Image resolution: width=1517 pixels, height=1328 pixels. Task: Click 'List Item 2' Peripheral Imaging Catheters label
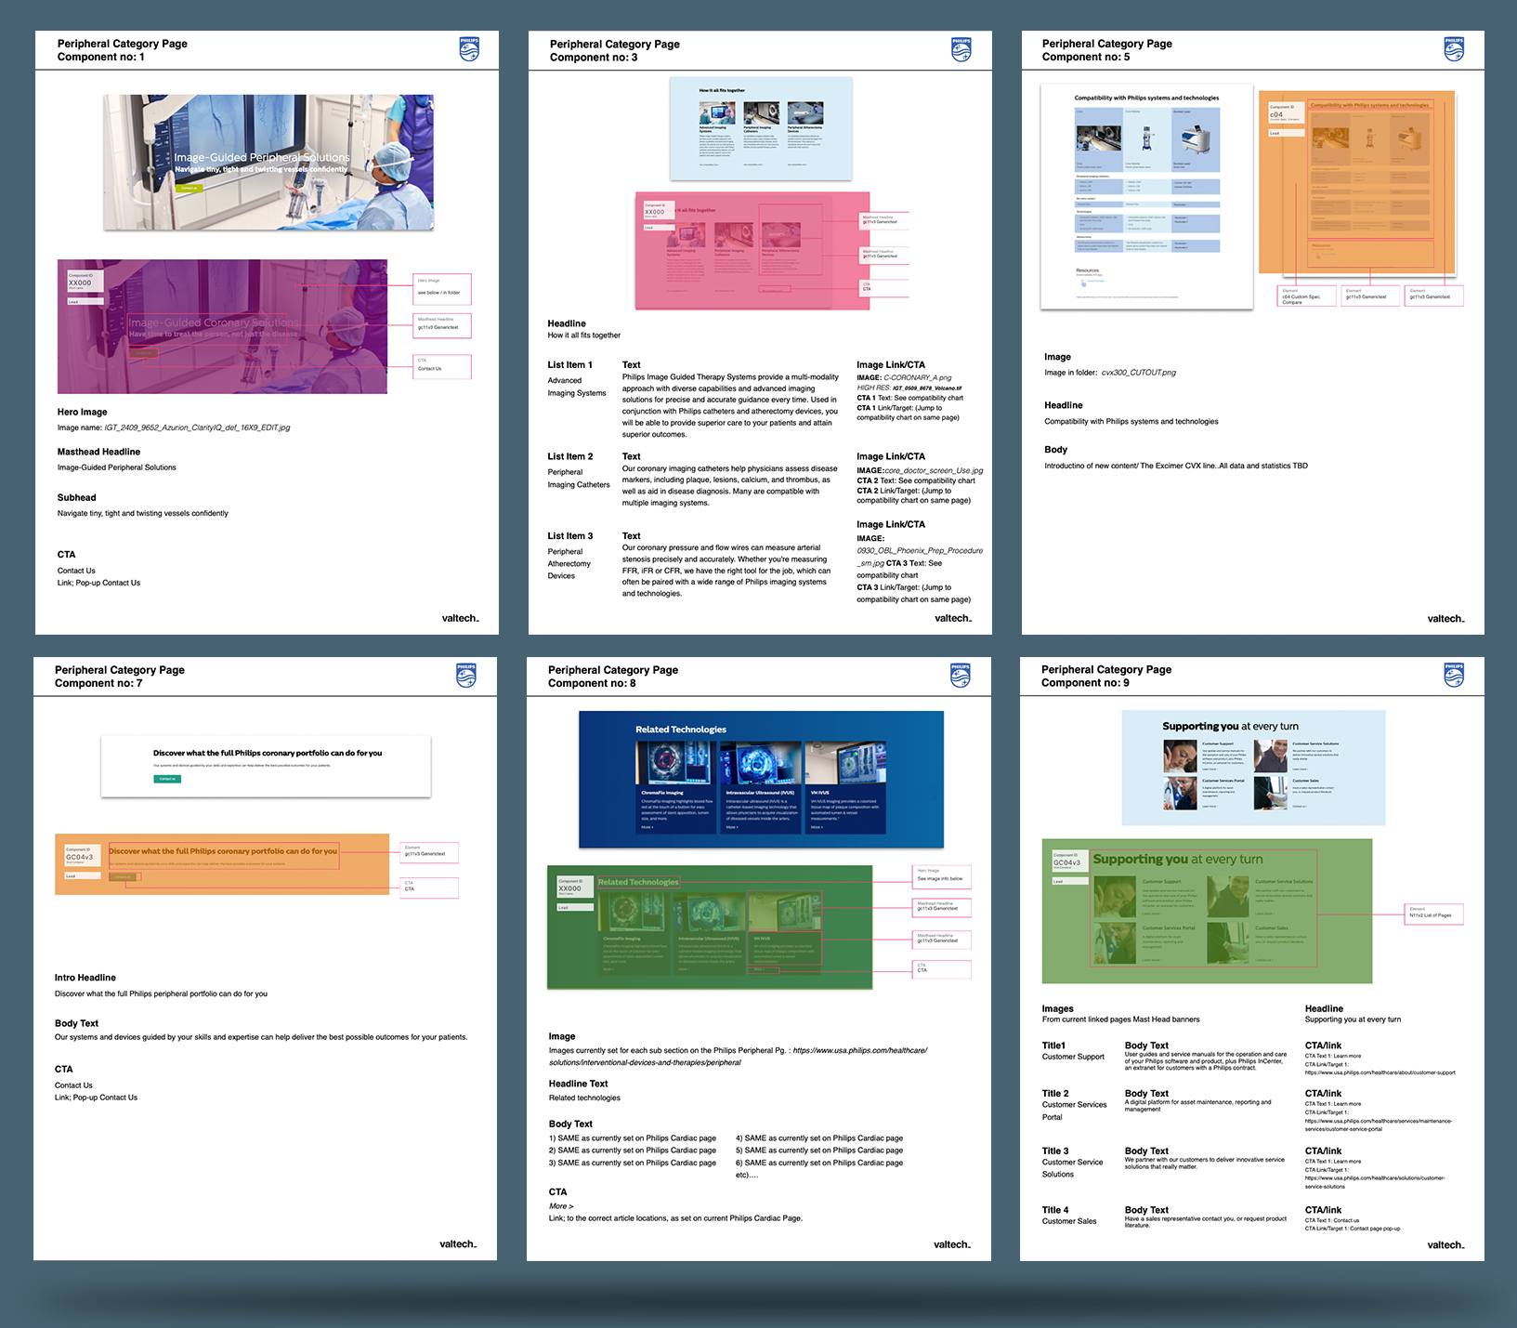(x=579, y=470)
